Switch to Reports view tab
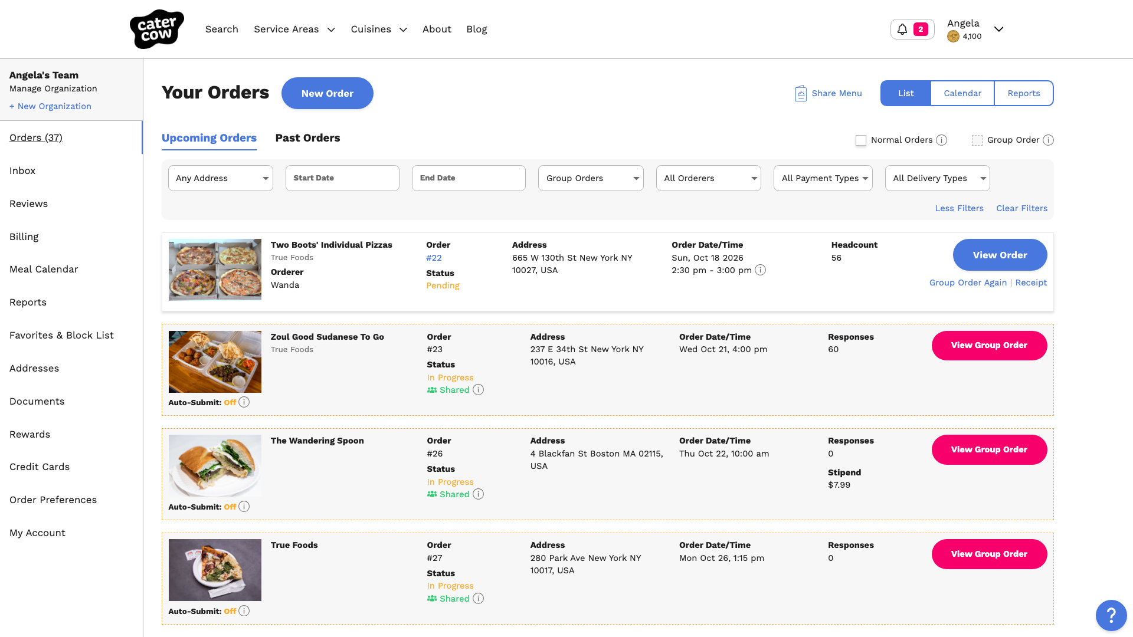This screenshot has width=1133, height=637. [x=1024, y=93]
